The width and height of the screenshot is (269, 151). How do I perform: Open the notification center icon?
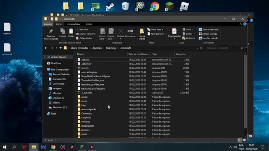pyautogui.click(x=262, y=147)
